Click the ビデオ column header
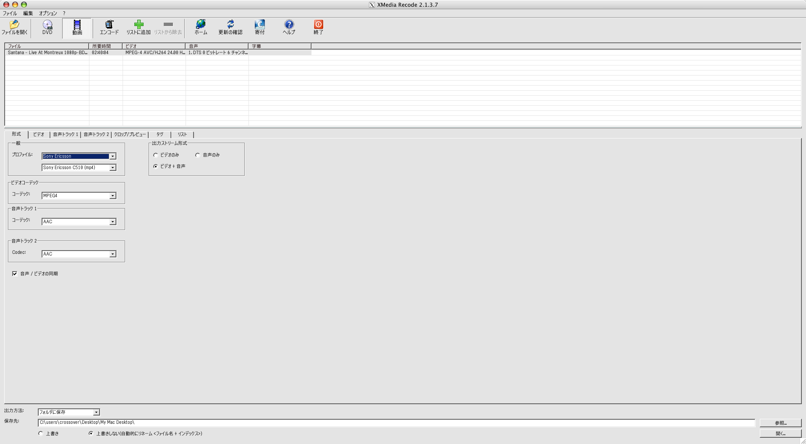This screenshot has height=444, width=806. (154, 46)
